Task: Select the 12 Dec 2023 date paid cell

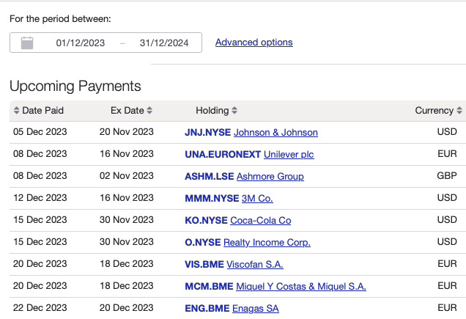Action: (40, 198)
